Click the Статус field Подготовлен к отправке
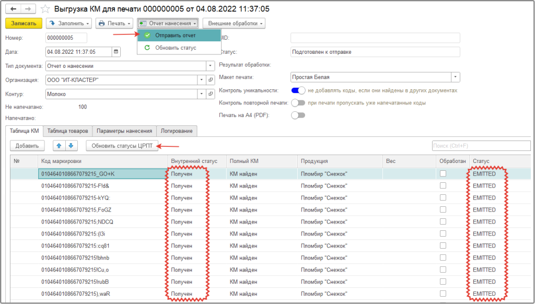 click(375, 52)
